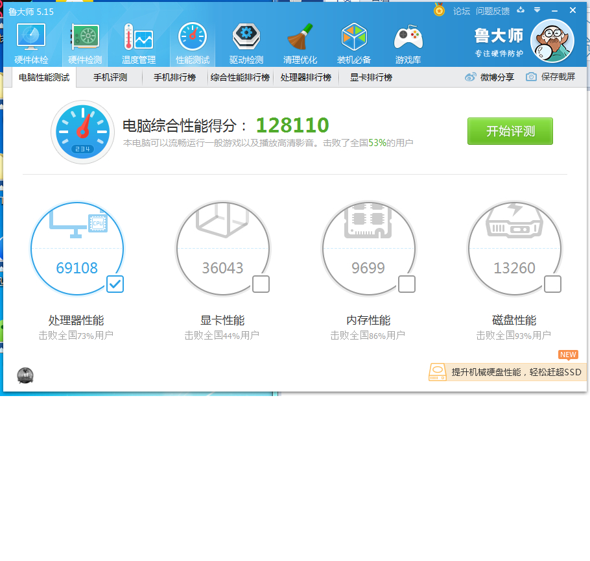The image size is (590, 561).
Task: Share via 微博分享
Action: tap(490, 77)
